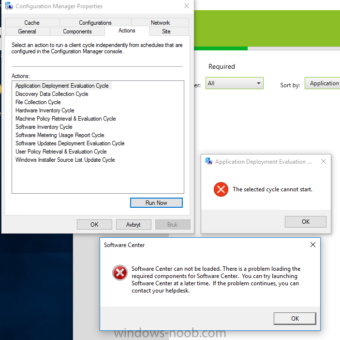Close the Configuration Manager Properties window

(x=187, y=6)
